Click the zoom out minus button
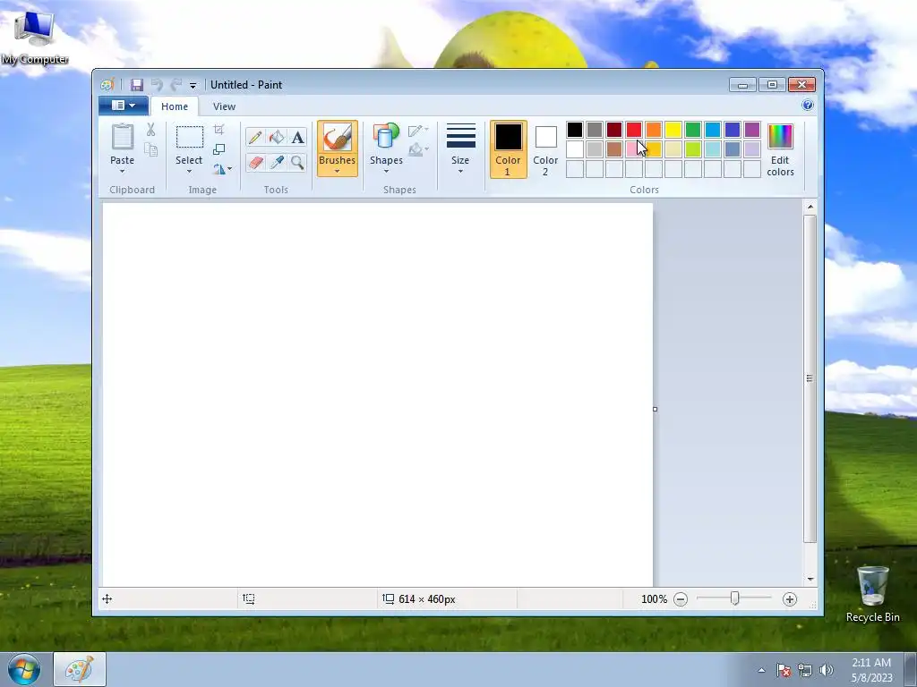 (681, 599)
